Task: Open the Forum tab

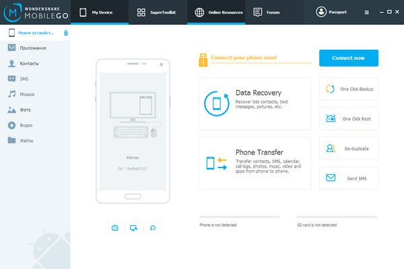Action: point(274,12)
